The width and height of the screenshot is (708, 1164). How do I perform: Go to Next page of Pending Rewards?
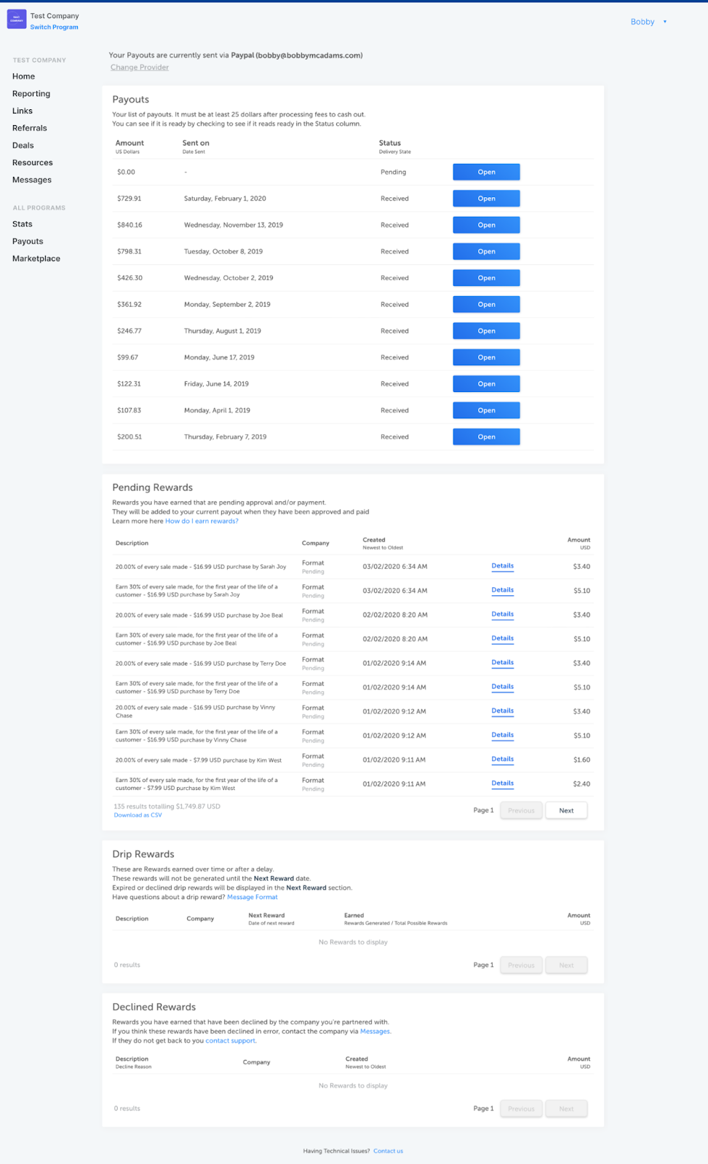click(x=566, y=810)
